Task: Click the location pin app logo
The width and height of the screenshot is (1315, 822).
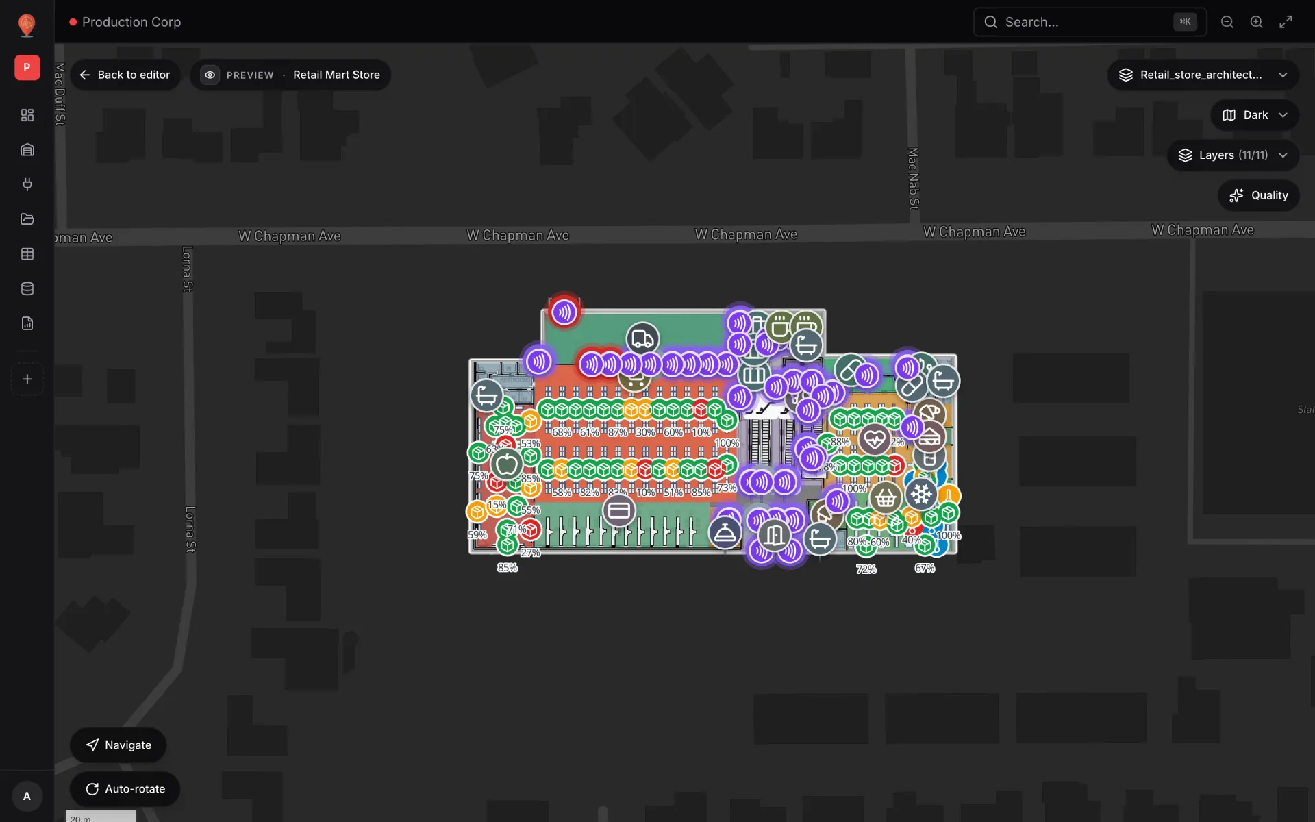Action: 27,25
